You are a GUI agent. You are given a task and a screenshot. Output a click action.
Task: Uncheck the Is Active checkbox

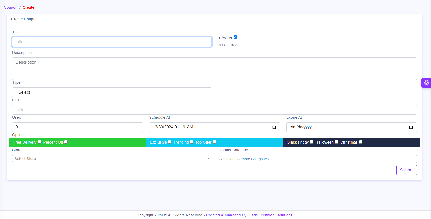(235, 37)
